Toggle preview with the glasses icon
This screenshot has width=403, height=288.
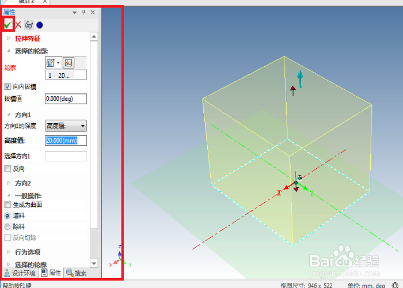29,25
